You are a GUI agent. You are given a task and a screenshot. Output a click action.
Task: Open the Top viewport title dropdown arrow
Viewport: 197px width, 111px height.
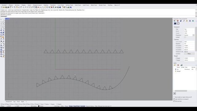point(9,19)
